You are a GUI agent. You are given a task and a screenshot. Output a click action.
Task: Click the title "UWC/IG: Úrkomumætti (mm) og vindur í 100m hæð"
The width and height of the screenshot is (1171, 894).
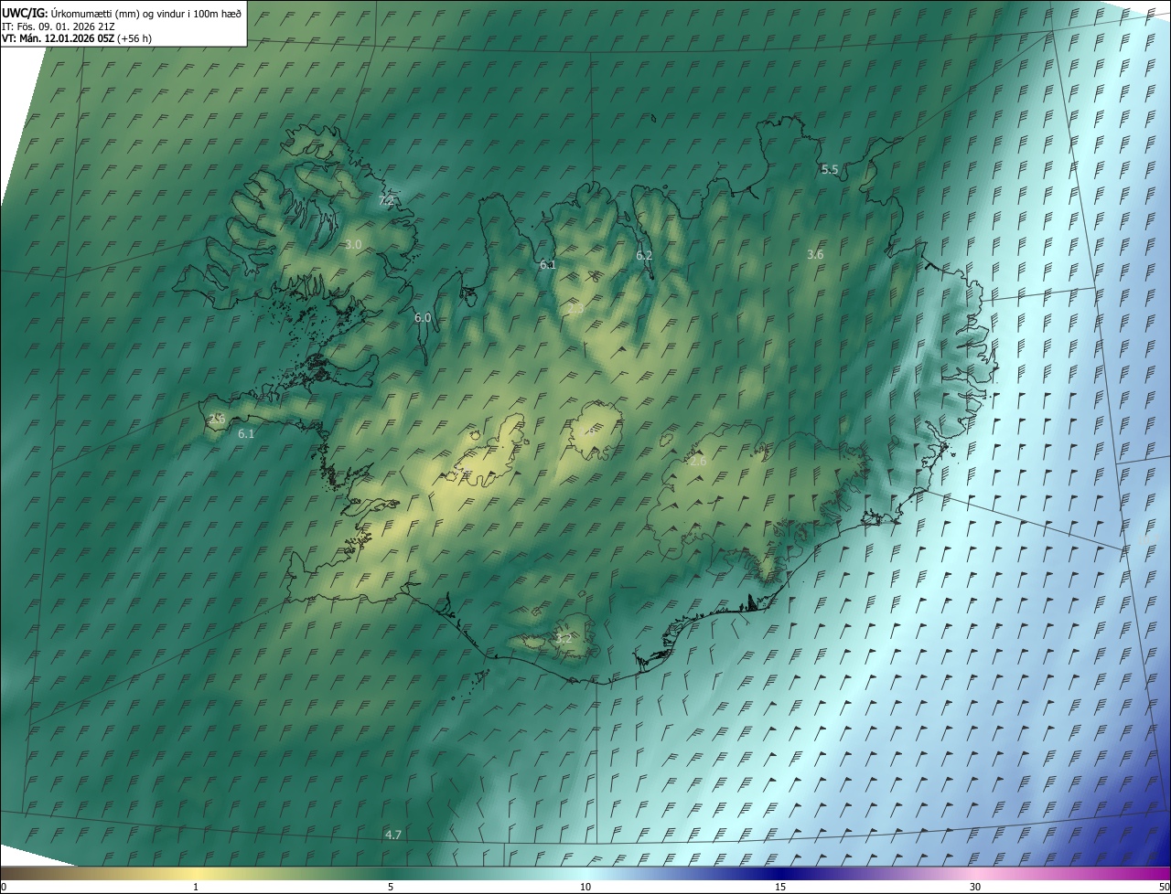[122, 13]
